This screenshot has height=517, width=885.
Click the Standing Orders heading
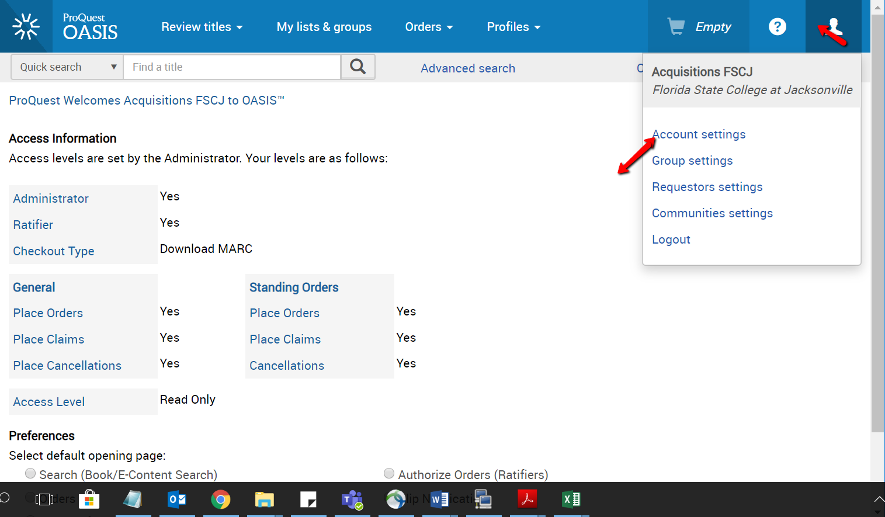294,287
